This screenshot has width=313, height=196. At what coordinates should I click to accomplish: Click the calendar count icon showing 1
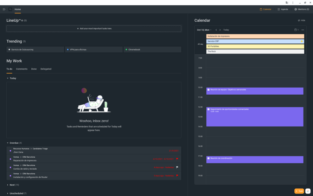tap(296, 30)
